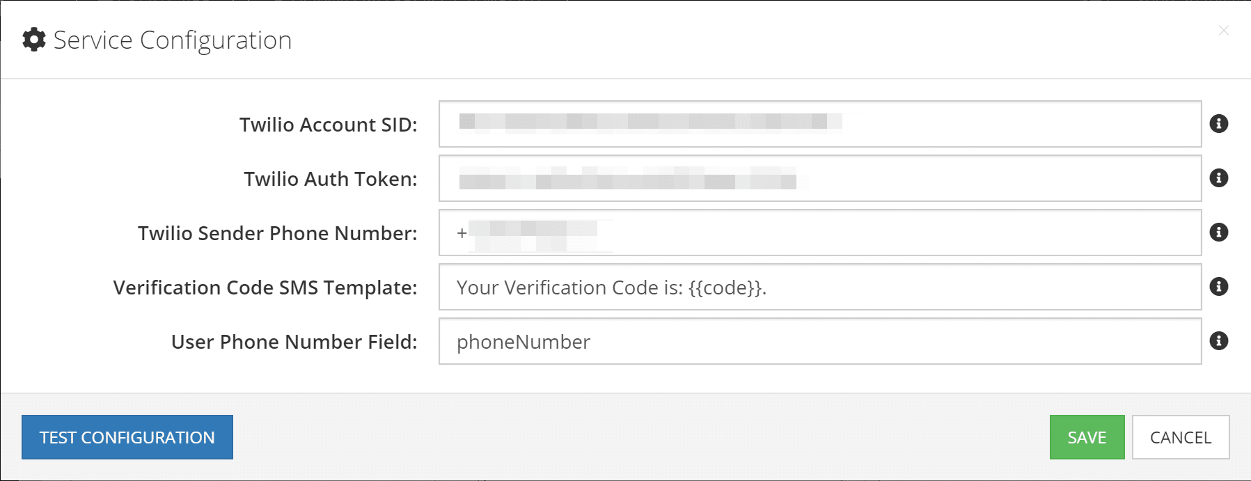Save the service configuration
1251x481 pixels.
pyautogui.click(x=1086, y=437)
